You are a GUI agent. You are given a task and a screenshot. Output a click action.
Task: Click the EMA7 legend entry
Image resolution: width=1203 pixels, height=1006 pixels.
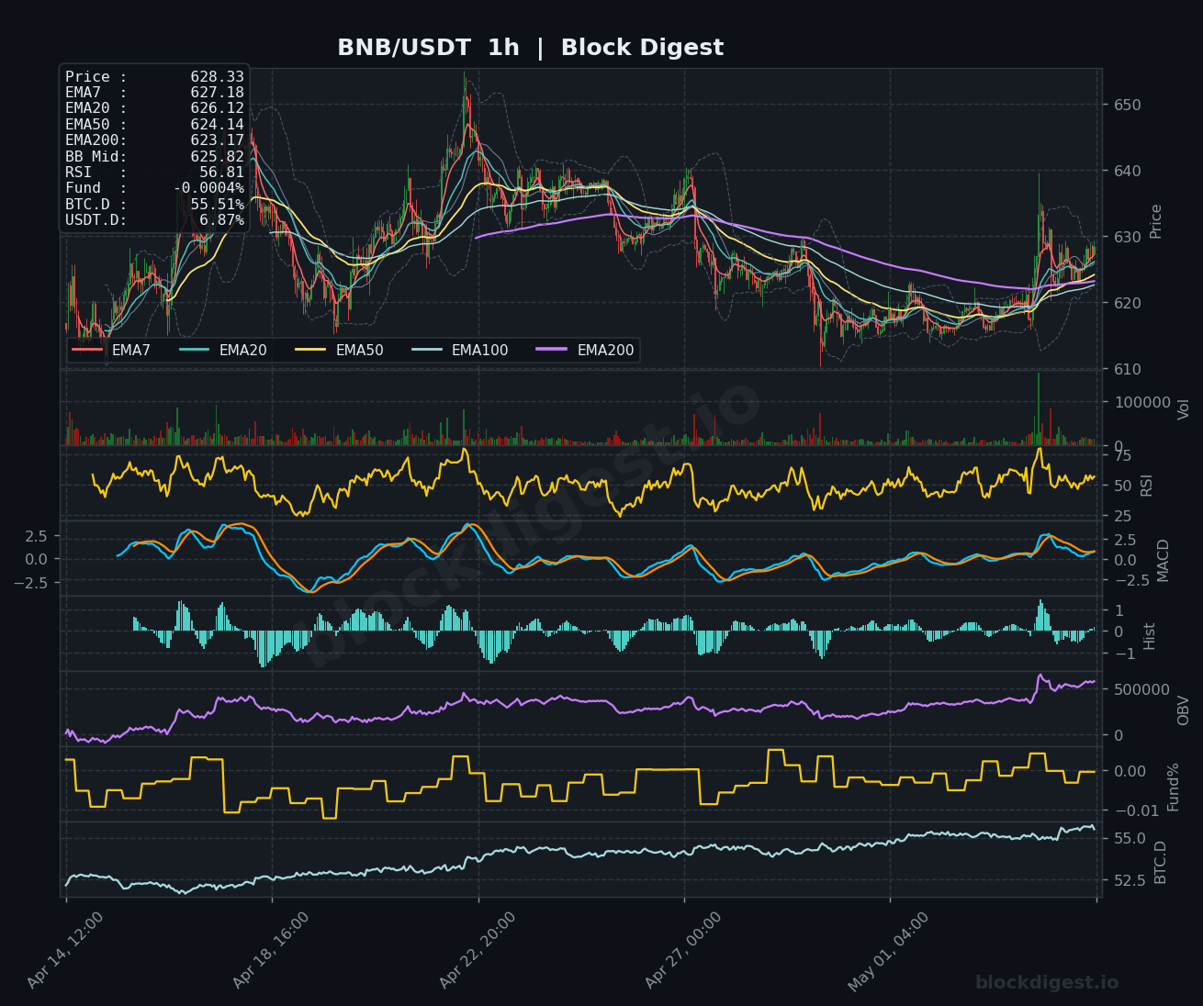(111, 350)
